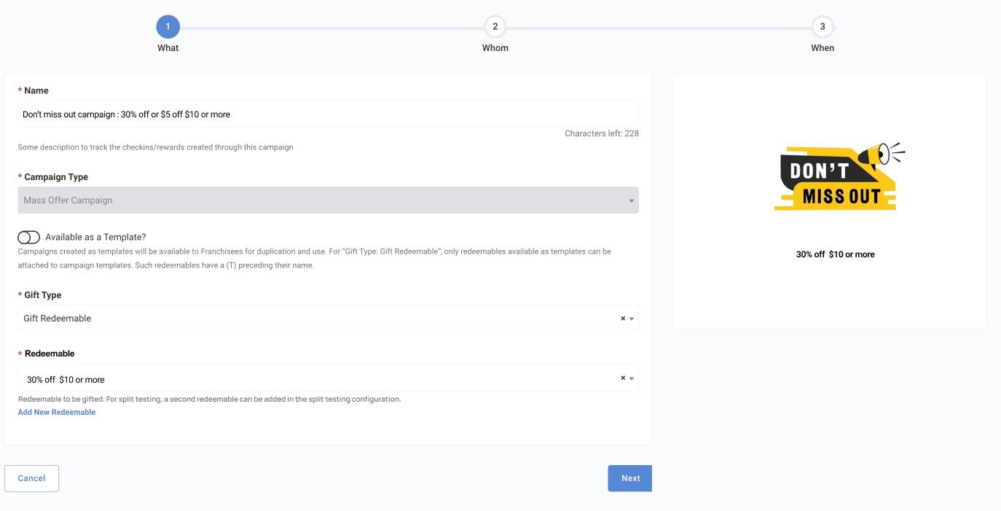Expand the Redeemable dropdown arrow

pos(632,379)
